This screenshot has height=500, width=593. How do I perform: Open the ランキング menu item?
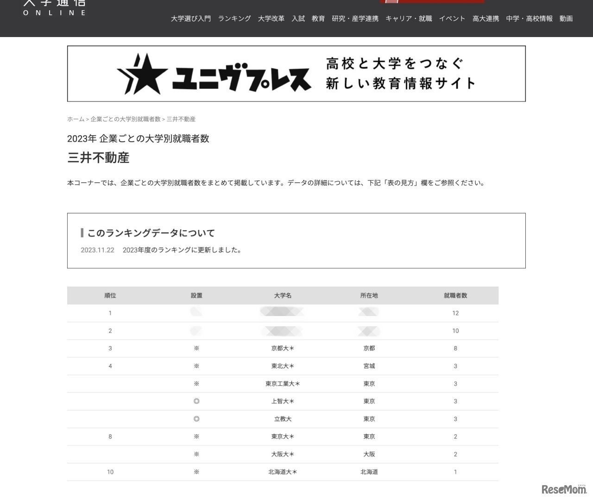point(234,19)
